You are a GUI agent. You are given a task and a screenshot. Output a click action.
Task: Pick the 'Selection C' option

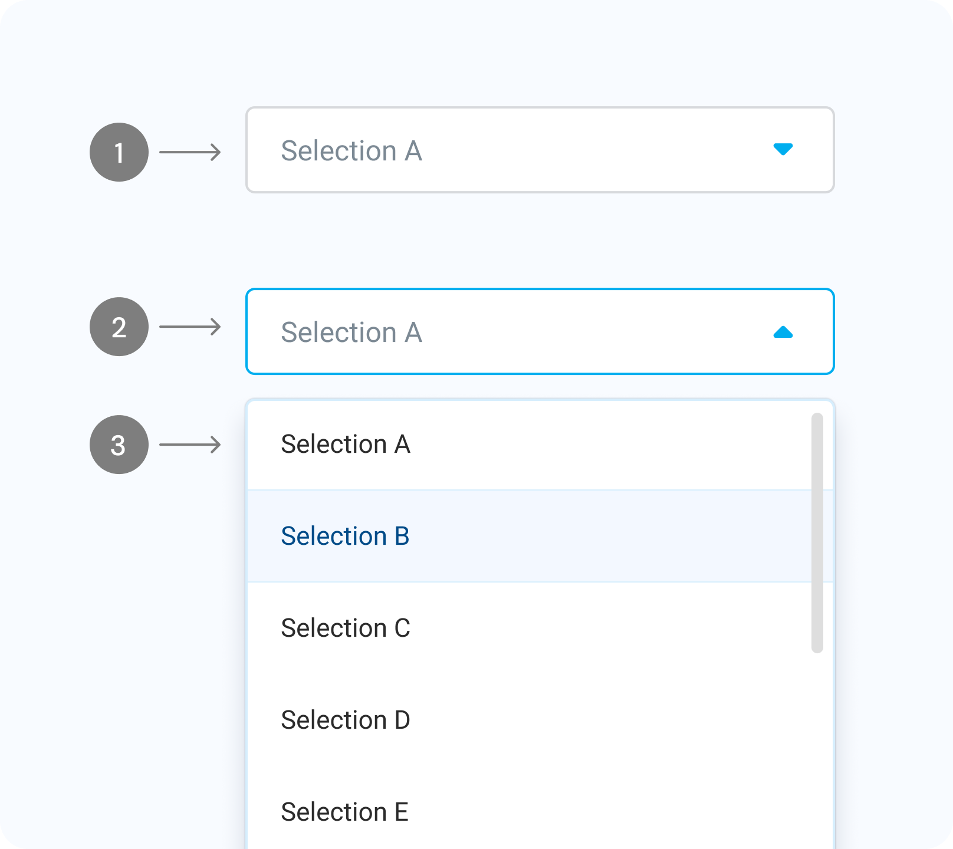346,628
